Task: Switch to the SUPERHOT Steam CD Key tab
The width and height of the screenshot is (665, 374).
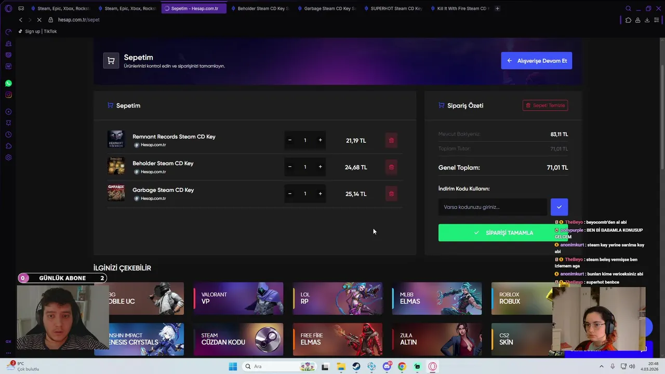Action: tap(393, 8)
